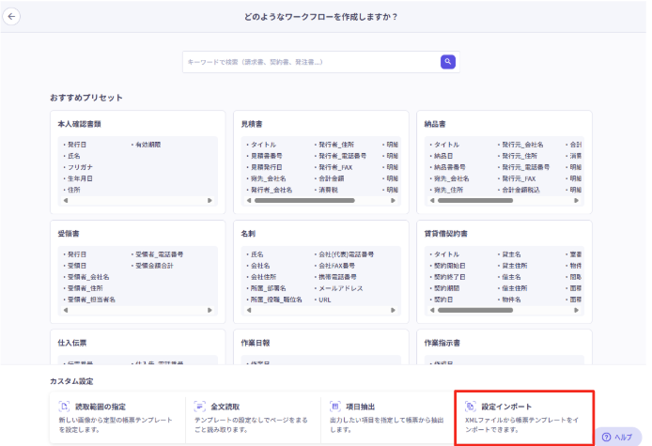This screenshot has height=446, width=652.
Task: Click the purple search magnifier button
Action: pyautogui.click(x=448, y=62)
